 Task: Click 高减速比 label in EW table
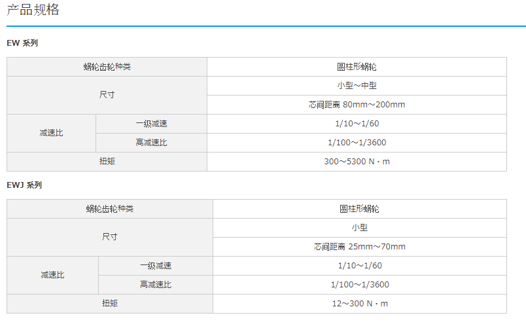pyautogui.click(x=151, y=143)
